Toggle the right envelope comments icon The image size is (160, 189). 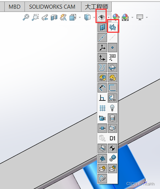(x=112, y=168)
